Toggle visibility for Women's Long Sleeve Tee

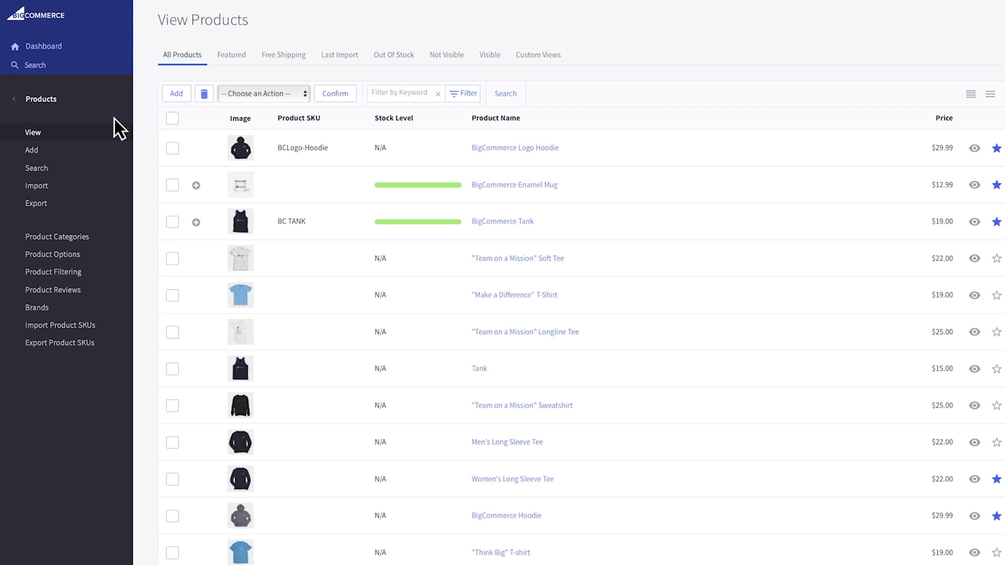pyautogui.click(x=974, y=479)
